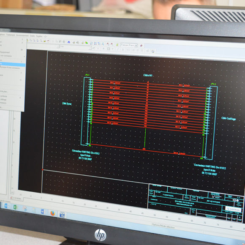Image resolution: width=245 pixels, height=245 pixels.
Task: Open Microsoft Excel from the taskbar
Action: point(15,207)
